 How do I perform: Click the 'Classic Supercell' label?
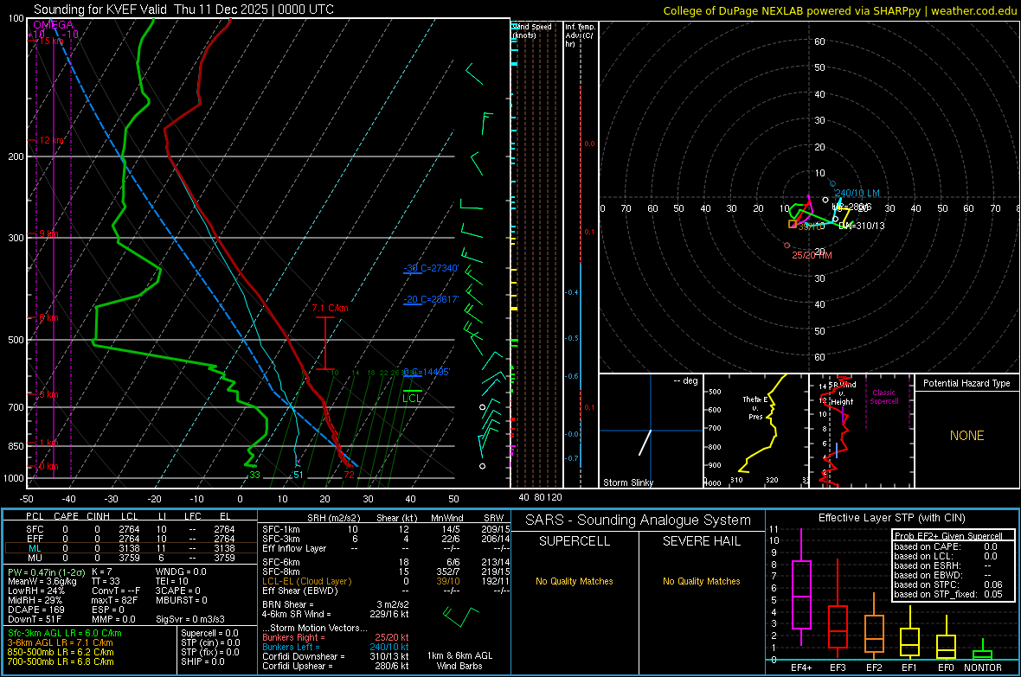(x=883, y=397)
